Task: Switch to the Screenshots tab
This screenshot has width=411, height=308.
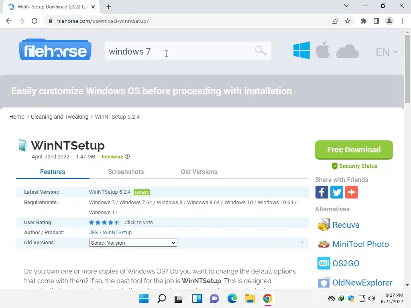Action: pos(126,172)
